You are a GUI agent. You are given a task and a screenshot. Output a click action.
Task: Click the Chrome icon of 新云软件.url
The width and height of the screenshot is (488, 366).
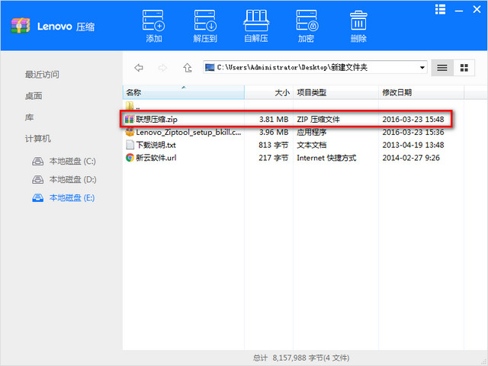point(130,158)
